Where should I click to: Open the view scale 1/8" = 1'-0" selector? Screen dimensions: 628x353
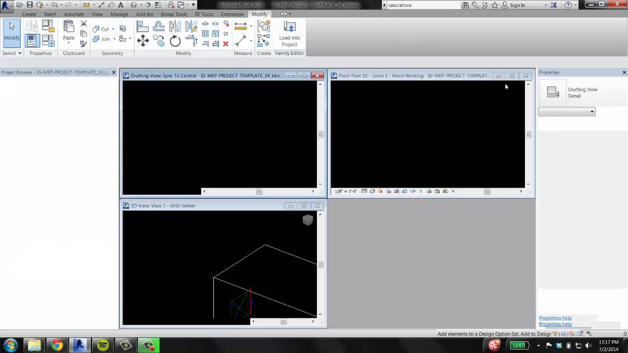(345, 191)
